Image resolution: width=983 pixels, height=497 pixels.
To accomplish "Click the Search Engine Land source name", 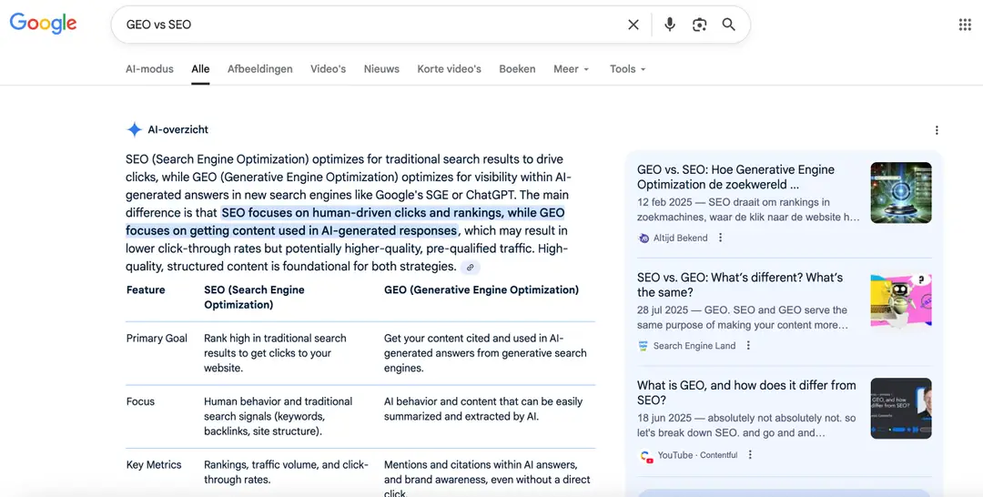I will tap(694, 346).
